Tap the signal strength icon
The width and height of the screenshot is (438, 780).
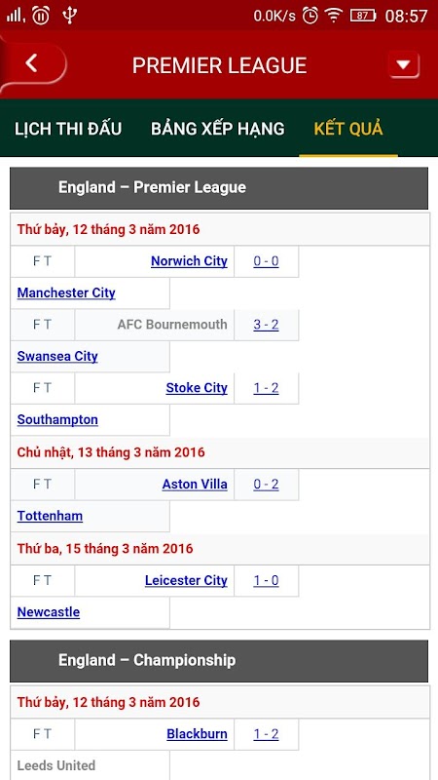pyautogui.click(x=16, y=16)
